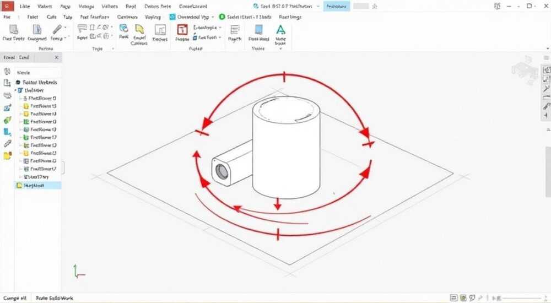Switch to the highlighted blue tab in title bar
This screenshot has height=303, width=551.
point(336,6)
